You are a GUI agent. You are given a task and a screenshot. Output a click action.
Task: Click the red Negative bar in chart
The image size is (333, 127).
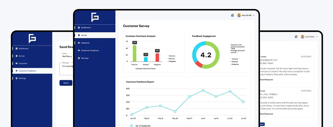tap(157, 58)
